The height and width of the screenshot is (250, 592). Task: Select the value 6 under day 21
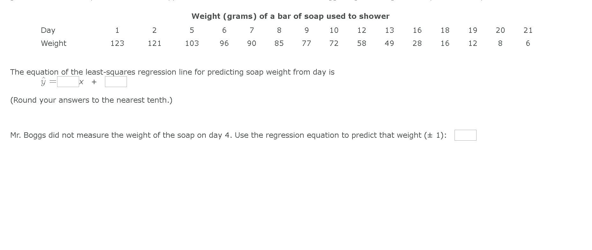[528, 43]
